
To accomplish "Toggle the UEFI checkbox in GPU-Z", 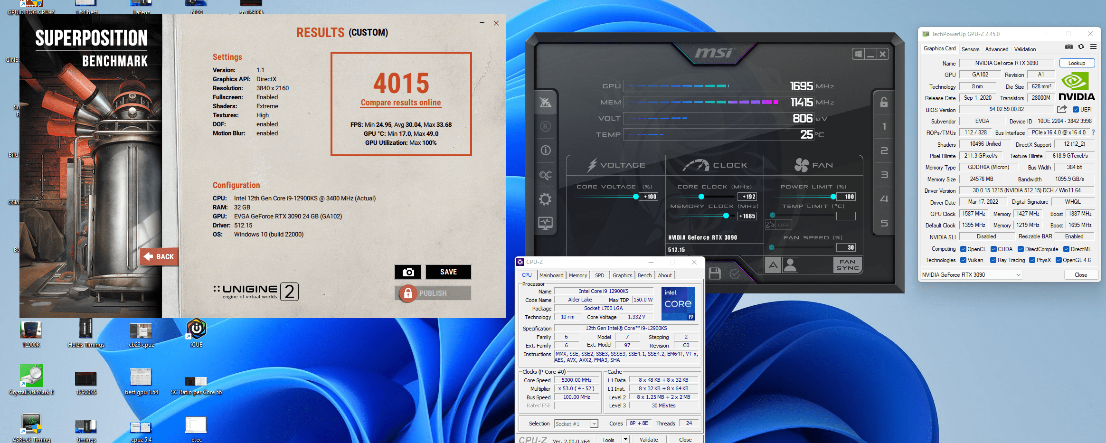I will 1076,110.
